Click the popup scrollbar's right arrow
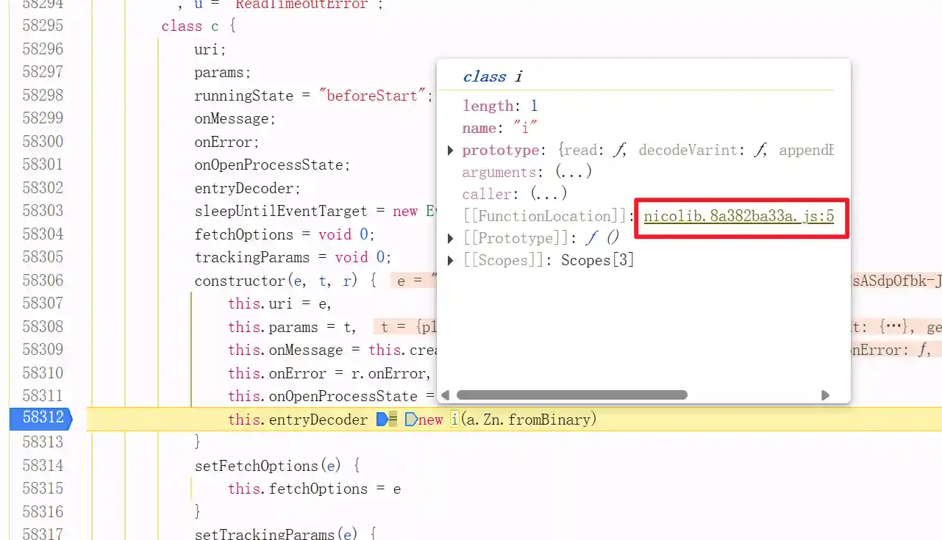 pos(825,395)
